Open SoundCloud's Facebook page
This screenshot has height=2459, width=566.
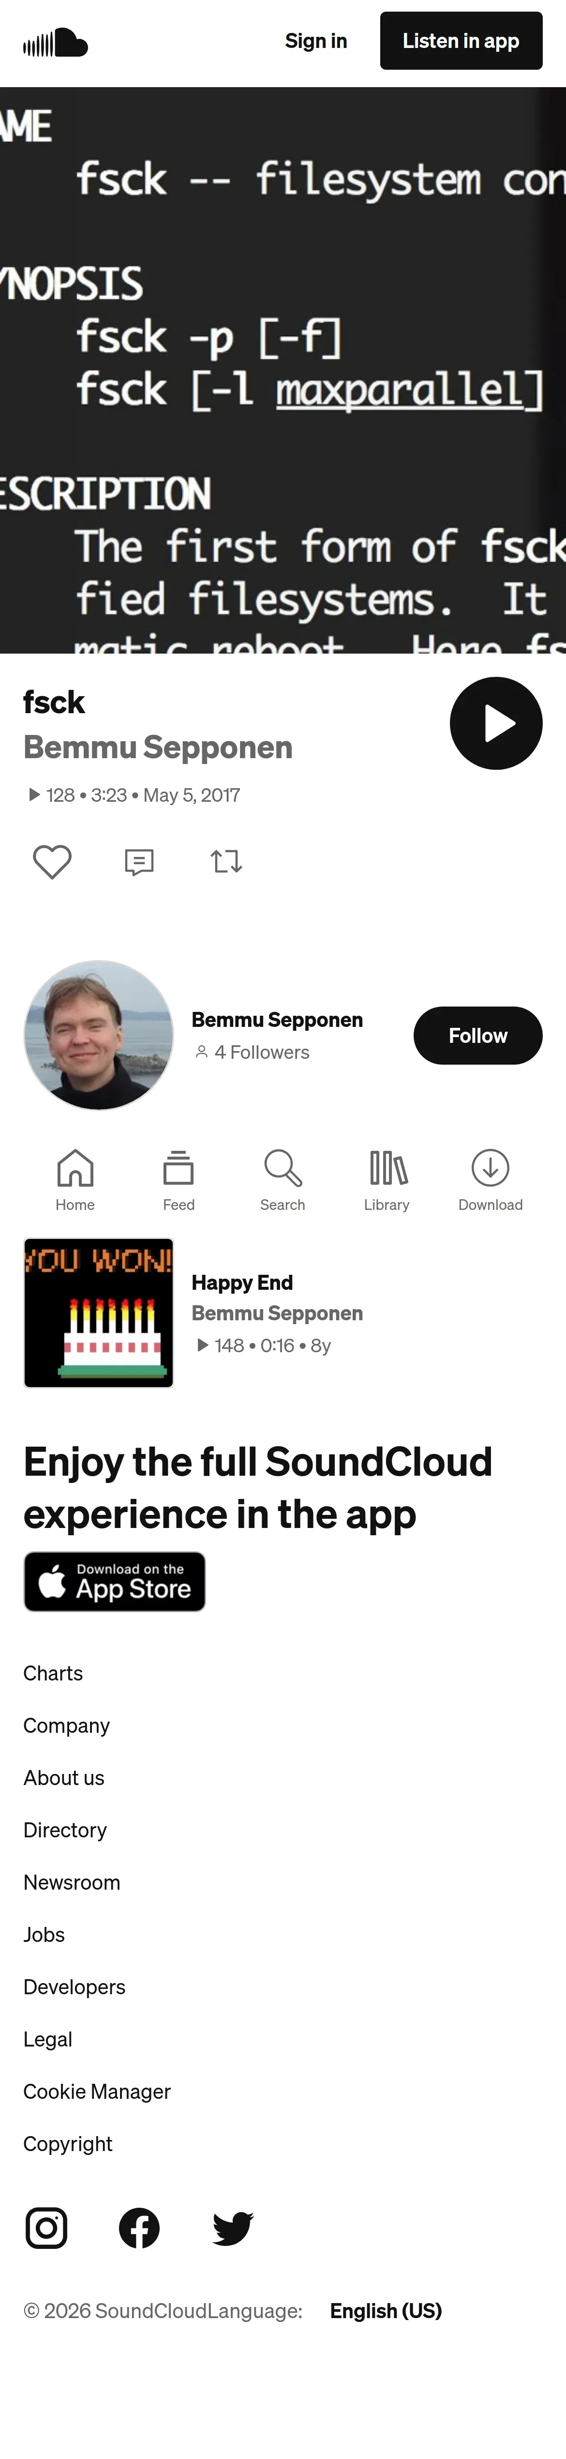[139, 2228]
